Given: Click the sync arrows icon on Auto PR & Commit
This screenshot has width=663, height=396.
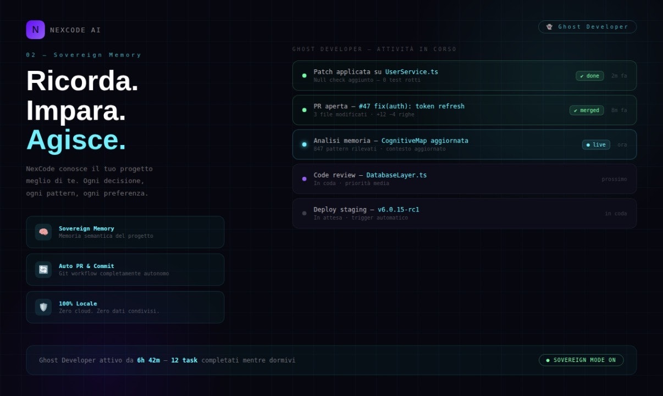Looking at the screenshot, I should (43, 269).
